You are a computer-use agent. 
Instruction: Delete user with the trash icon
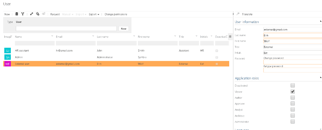[17, 14]
